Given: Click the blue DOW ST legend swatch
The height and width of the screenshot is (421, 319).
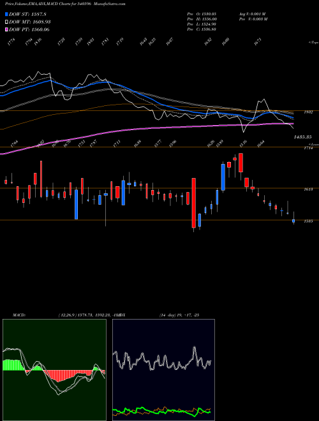Looking at the screenshot, I should [x=6, y=14].
